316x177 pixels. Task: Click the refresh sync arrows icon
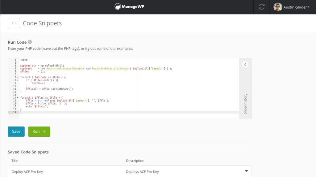tap(261, 7)
